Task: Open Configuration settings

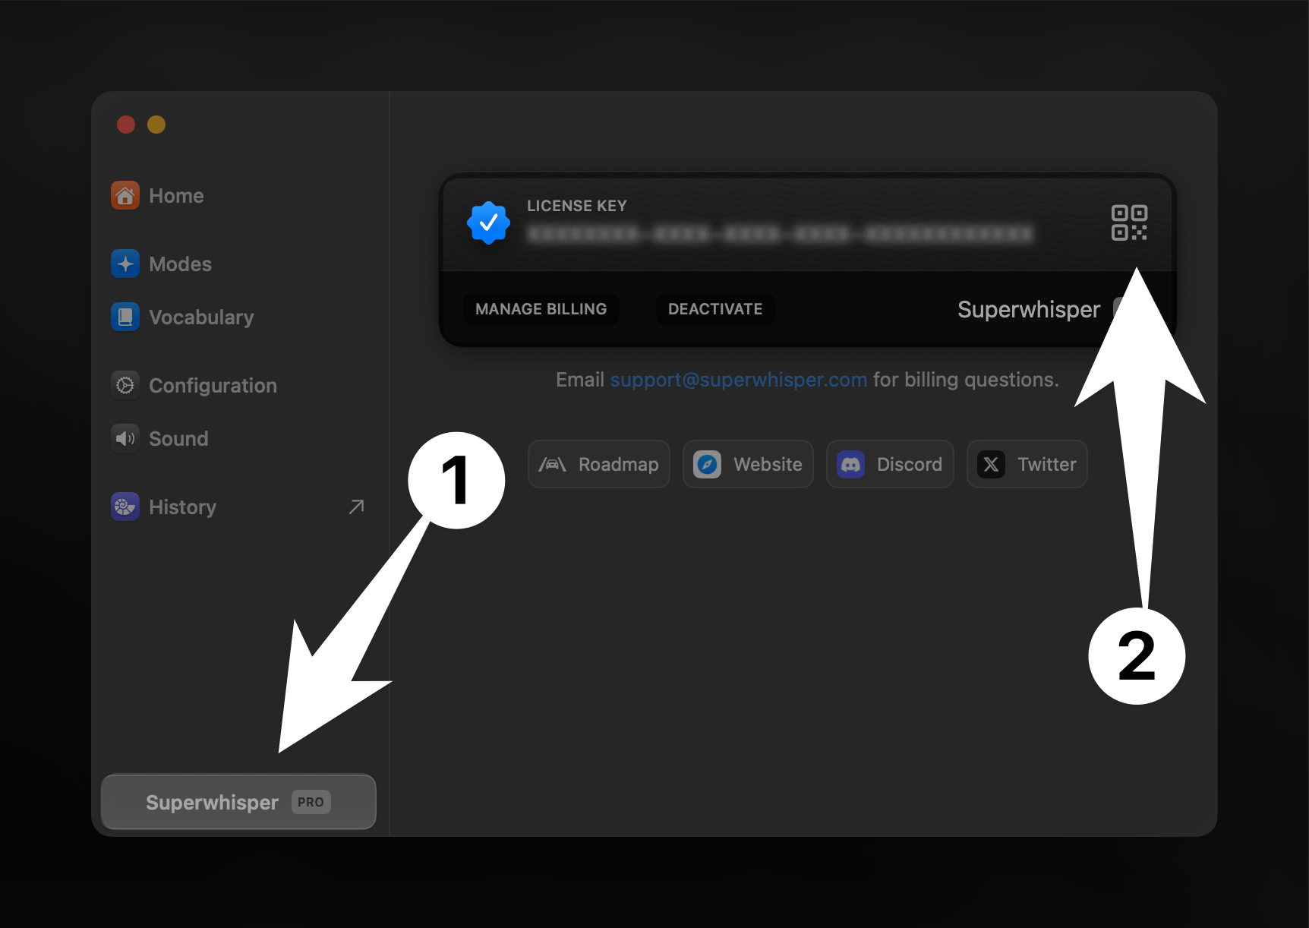Action: pos(239,386)
